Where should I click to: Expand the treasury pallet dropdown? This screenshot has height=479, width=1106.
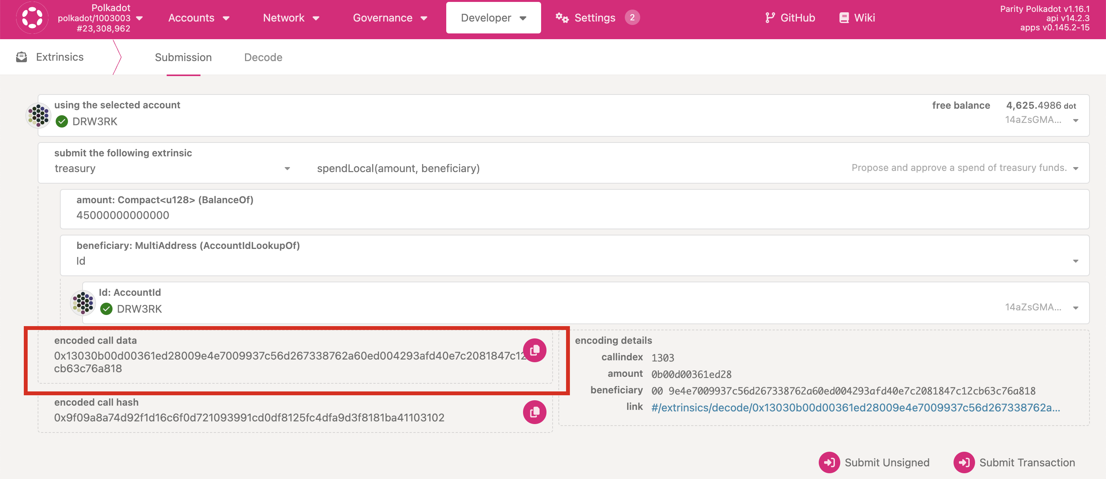point(173,169)
